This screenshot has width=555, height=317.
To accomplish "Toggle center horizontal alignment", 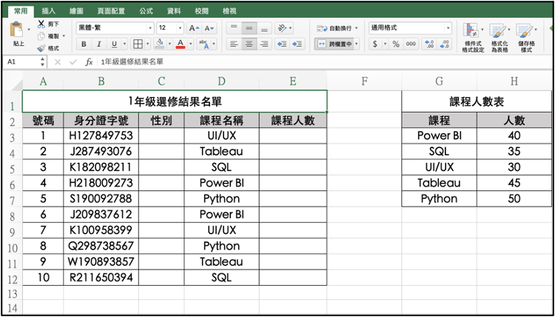I will point(249,44).
